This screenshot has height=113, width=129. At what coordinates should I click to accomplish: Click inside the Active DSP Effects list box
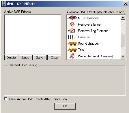point(33,35)
